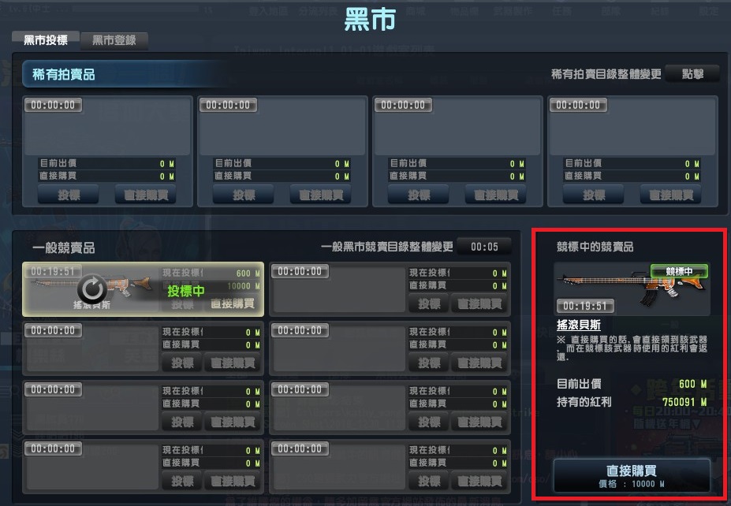Screen dimensions: 731x506
Task: Click the refresh icon on 搖滾貝斯 item
Action: 91,289
